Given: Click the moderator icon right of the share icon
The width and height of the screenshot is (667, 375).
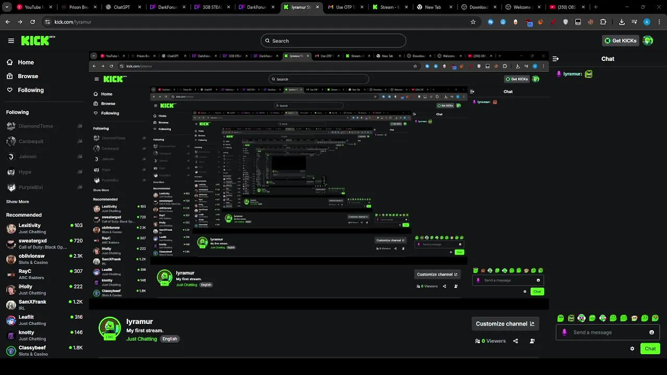Looking at the screenshot, I should (x=532, y=341).
